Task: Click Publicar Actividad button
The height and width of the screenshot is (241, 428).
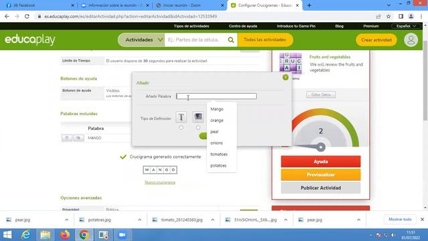Action: (x=321, y=187)
